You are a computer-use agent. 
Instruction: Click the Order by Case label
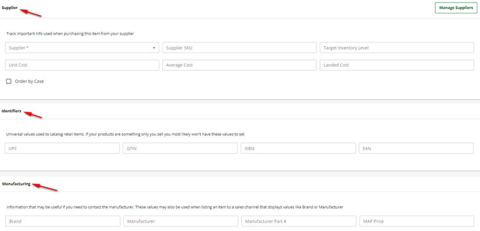[x=30, y=81]
